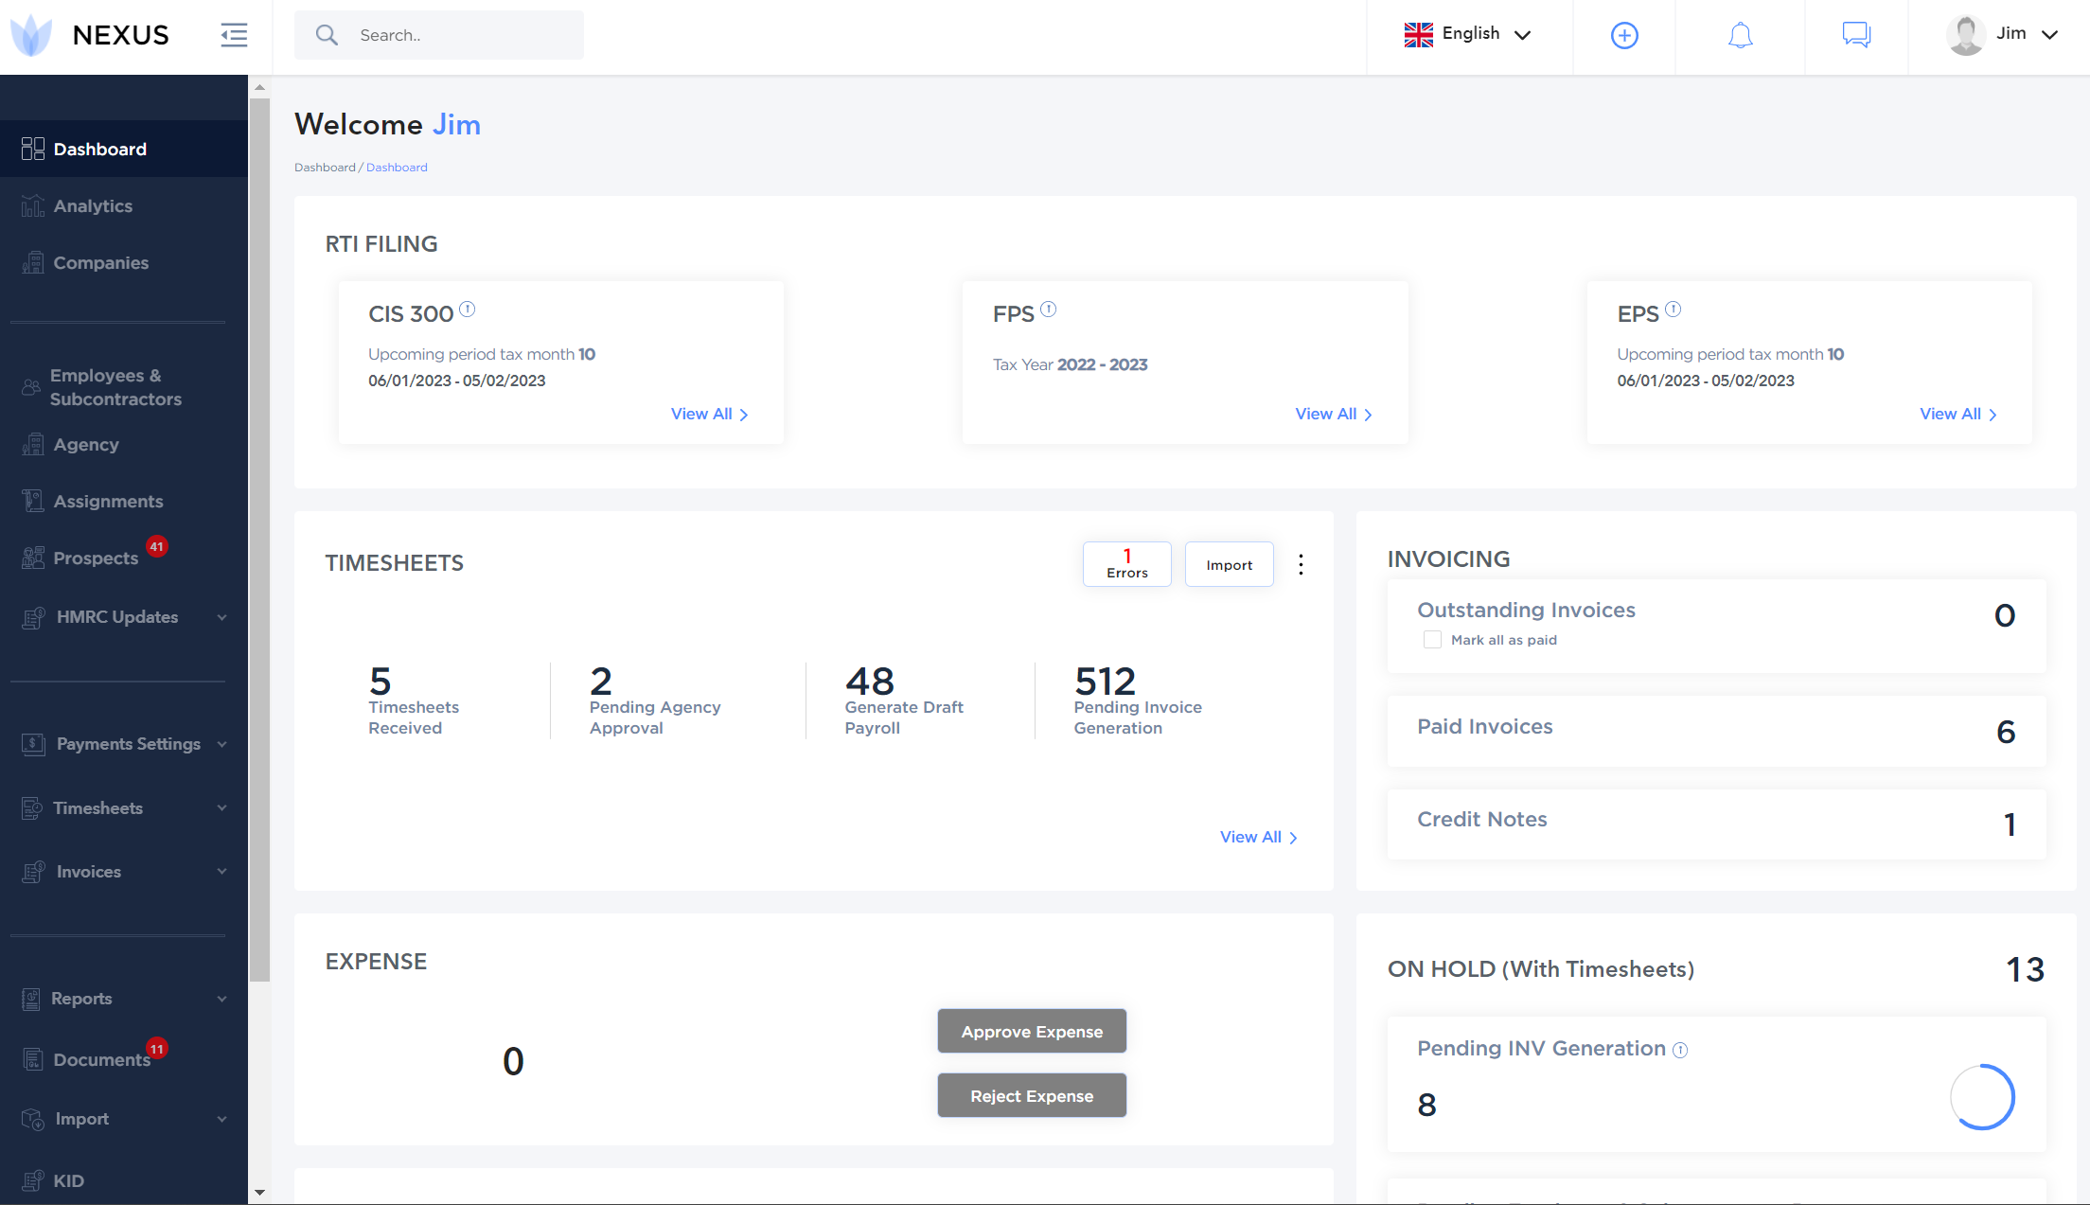Check the Mark all as paid checkbox
The image size is (2090, 1205).
click(x=1432, y=639)
